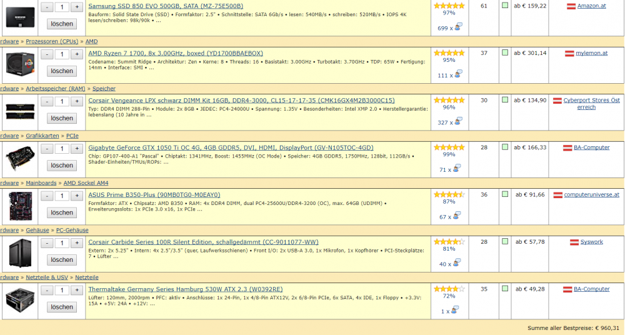The width and height of the screenshot is (625, 335).
Task: Go to Prozessoren (CPUs) breadcrumb
Action: tap(52, 41)
